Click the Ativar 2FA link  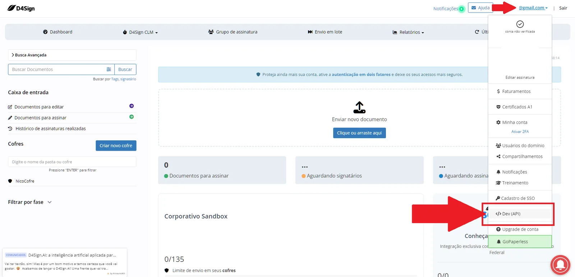(x=520, y=132)
